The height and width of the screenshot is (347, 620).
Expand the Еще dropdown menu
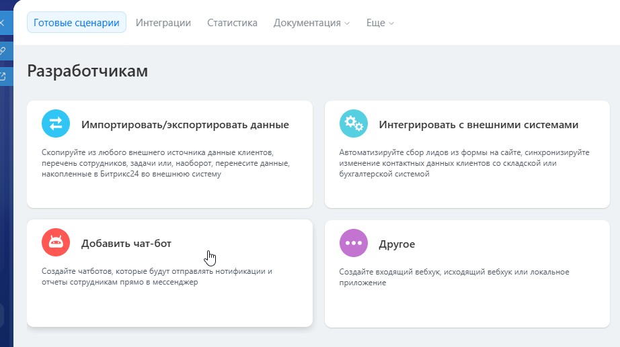coord(380,23)
